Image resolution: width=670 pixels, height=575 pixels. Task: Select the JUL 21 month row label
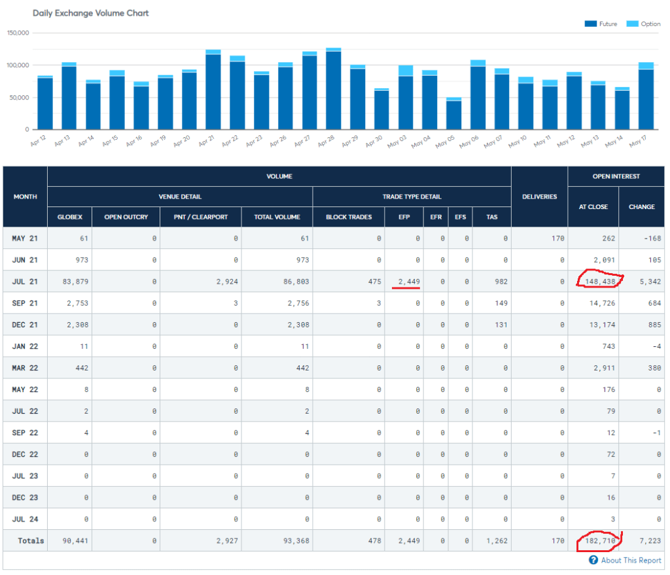click(25, 282)
